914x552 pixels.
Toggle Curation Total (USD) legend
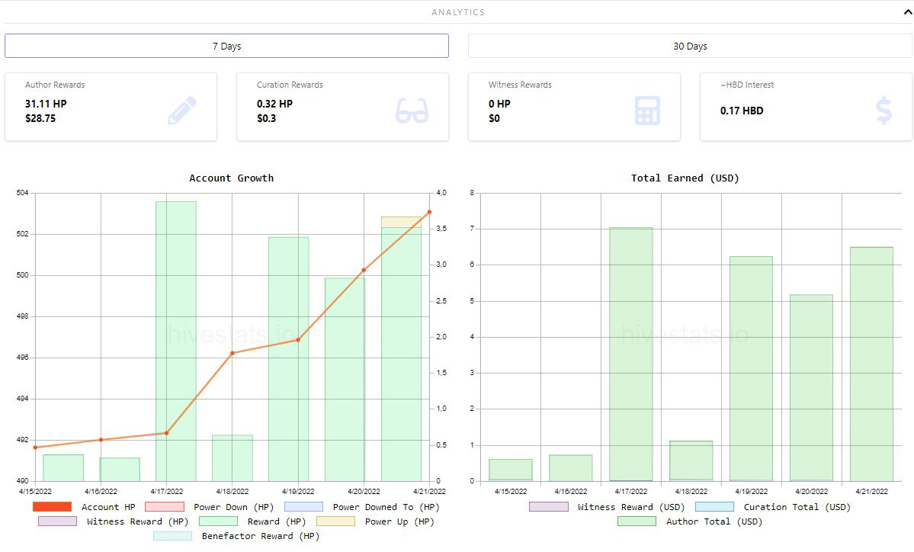(773, 507)
